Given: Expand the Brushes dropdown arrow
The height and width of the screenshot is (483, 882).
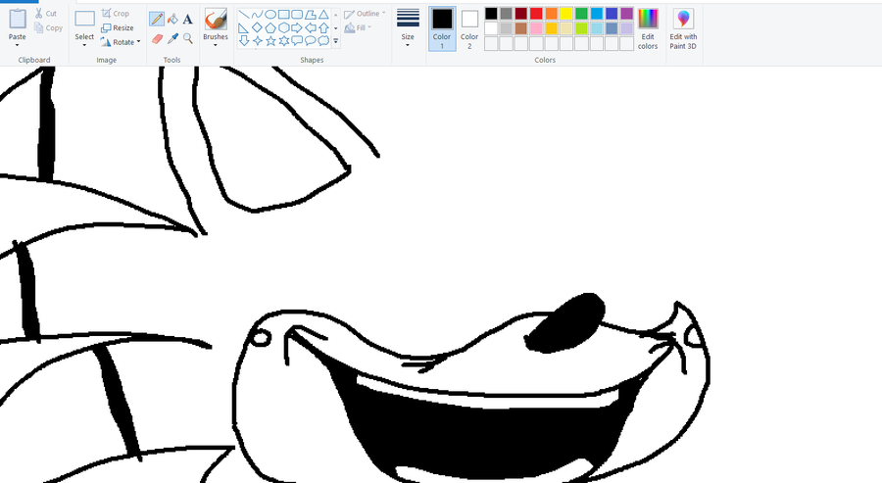Looking at the screenshot, I should [x=216, y=45].
